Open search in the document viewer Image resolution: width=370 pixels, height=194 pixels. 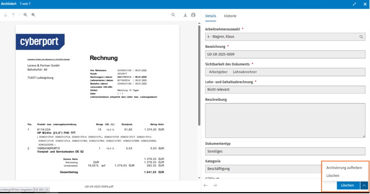[x=173, y=15]
